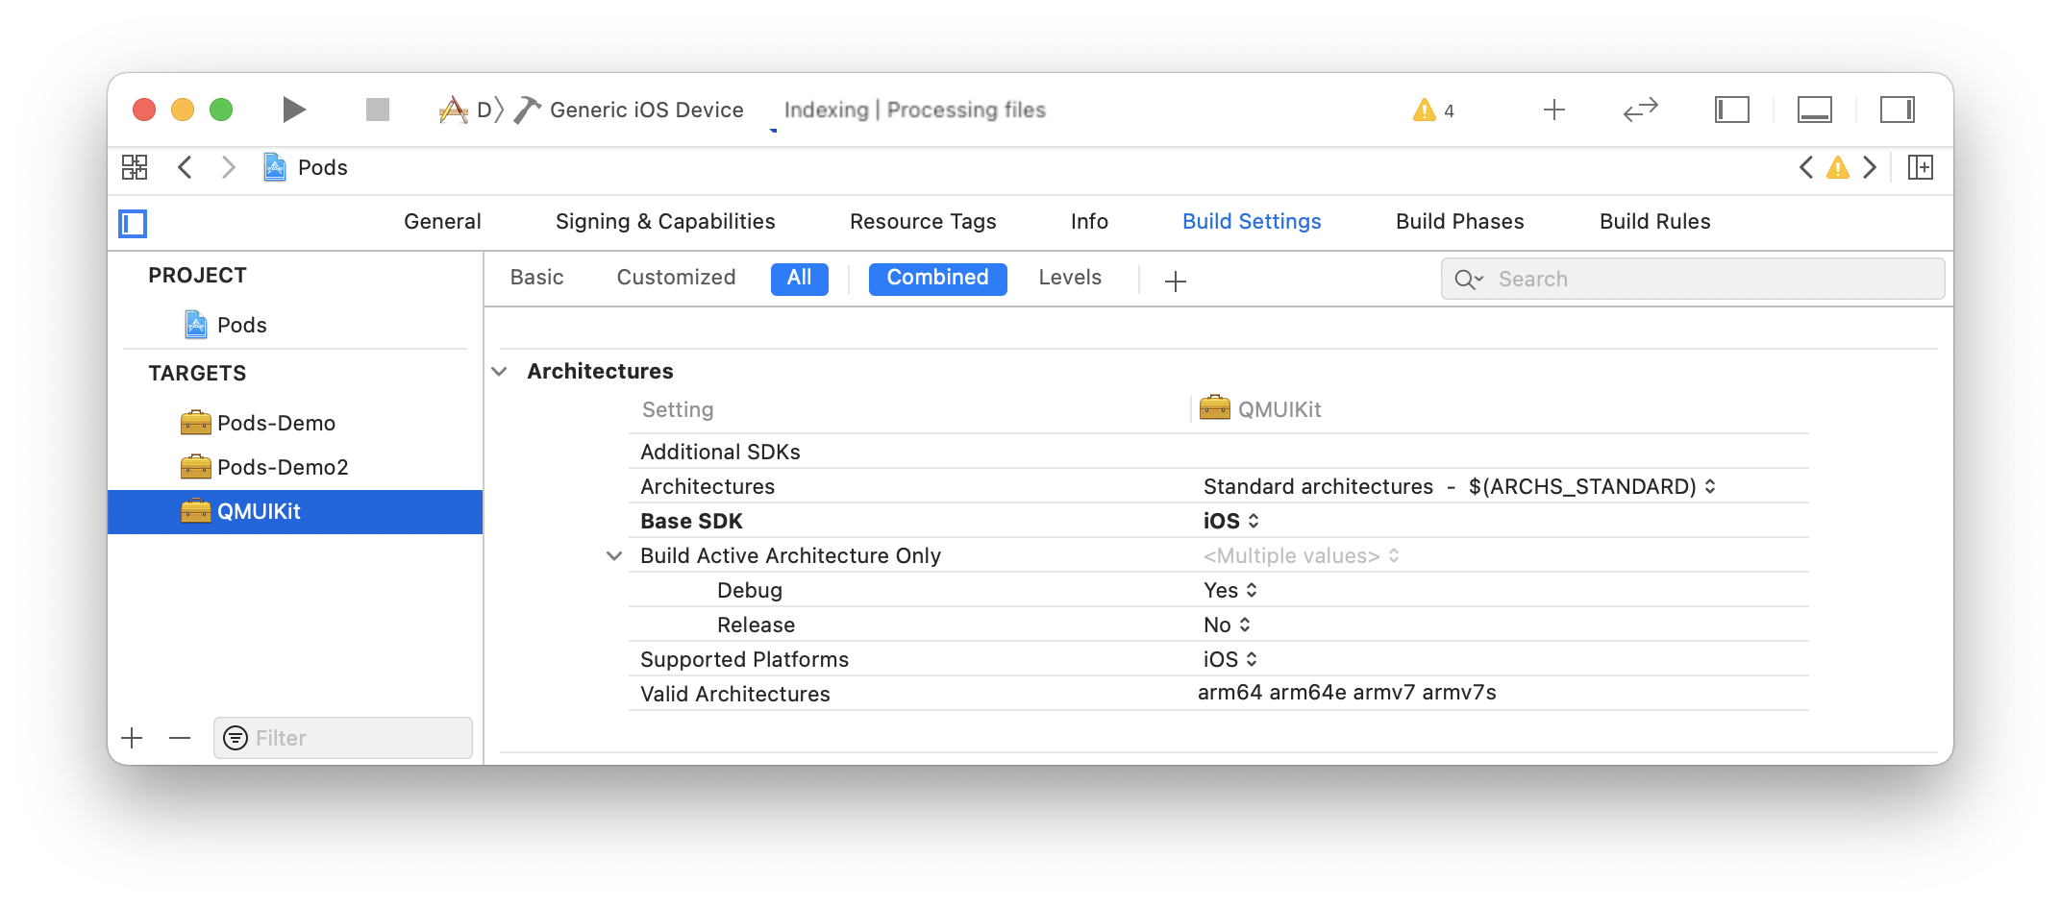Toggle the debug area panel
2061x907 pixels.
[1815, 110]
